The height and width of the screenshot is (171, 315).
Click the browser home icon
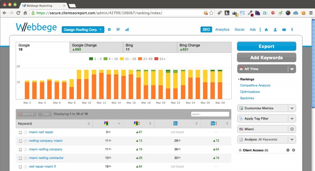pyautogui.click(x=25, y=13)
